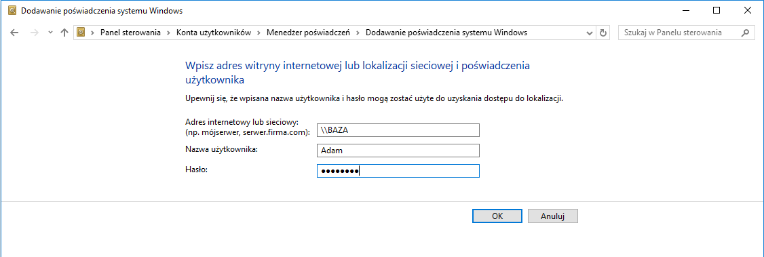Click the label Adres internetowy lub sieciowy
The height and width of the screenshot is (257, 764).
coord(248,127)
